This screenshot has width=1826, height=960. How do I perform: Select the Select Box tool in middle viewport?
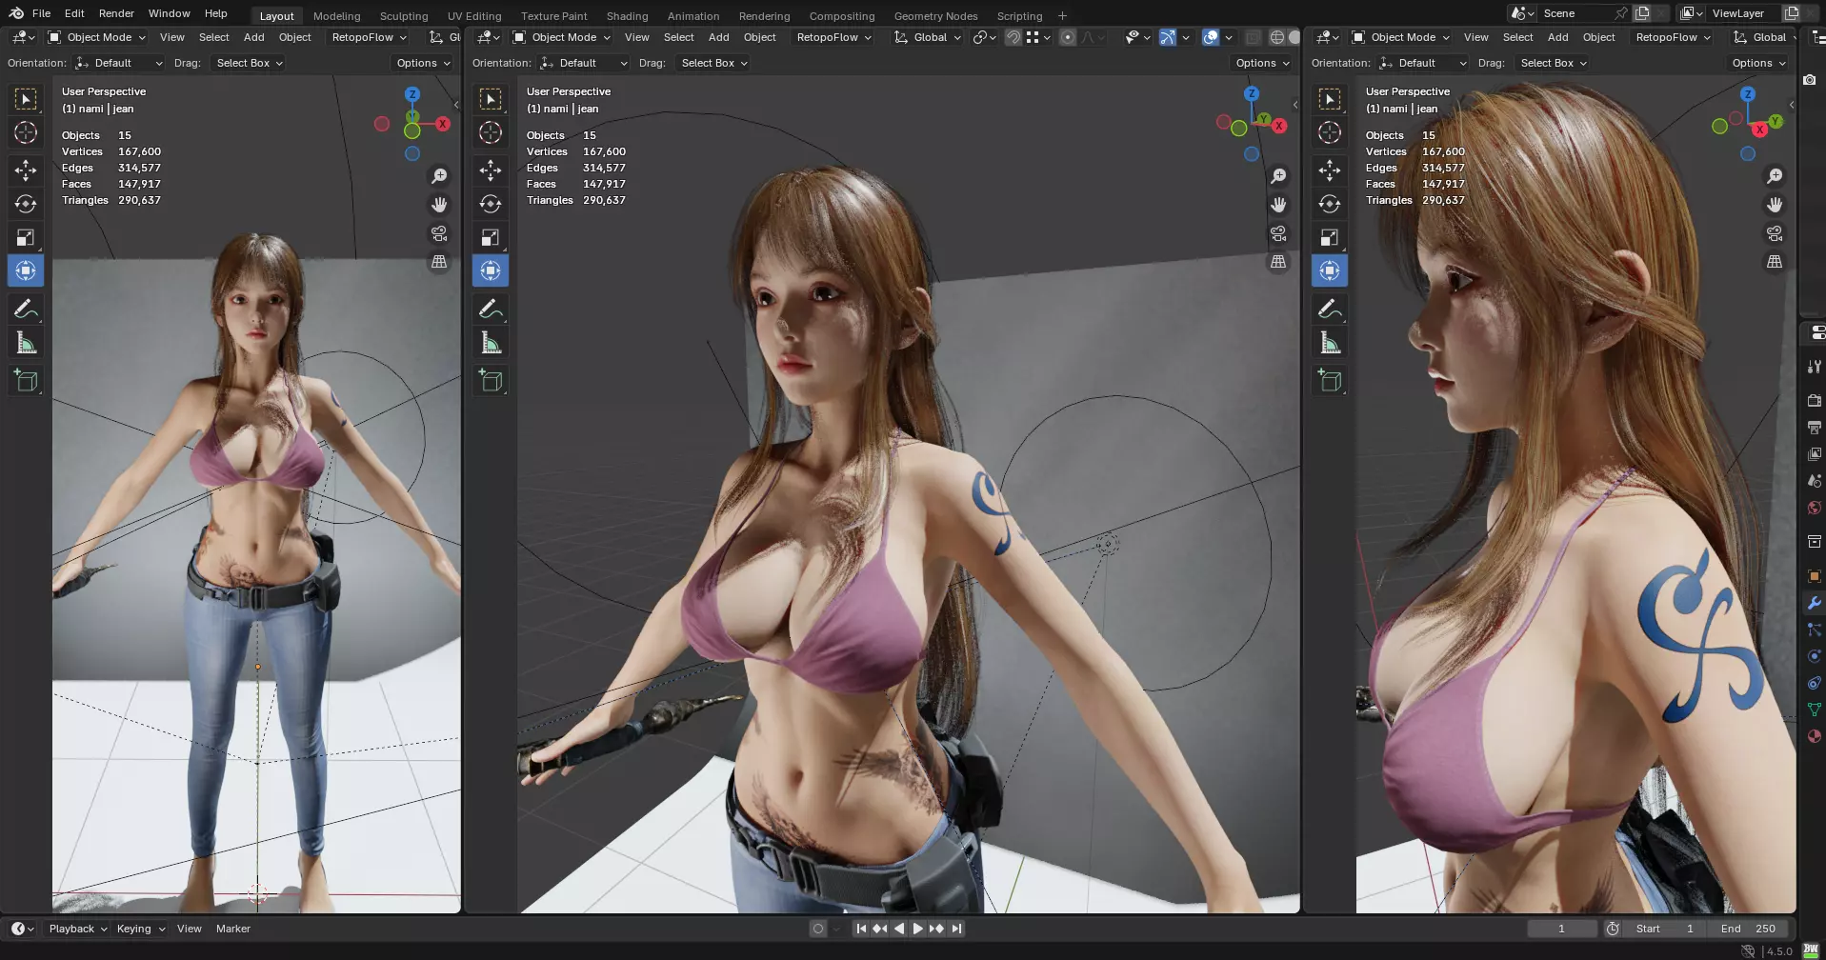pos(491,99)
